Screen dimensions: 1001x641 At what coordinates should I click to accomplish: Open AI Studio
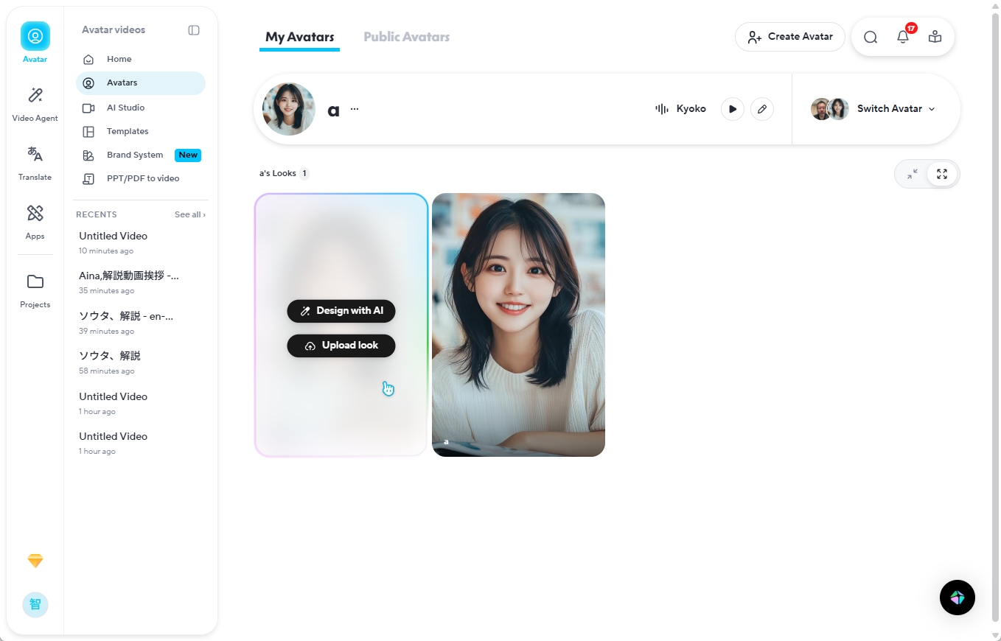coord(125,107)
